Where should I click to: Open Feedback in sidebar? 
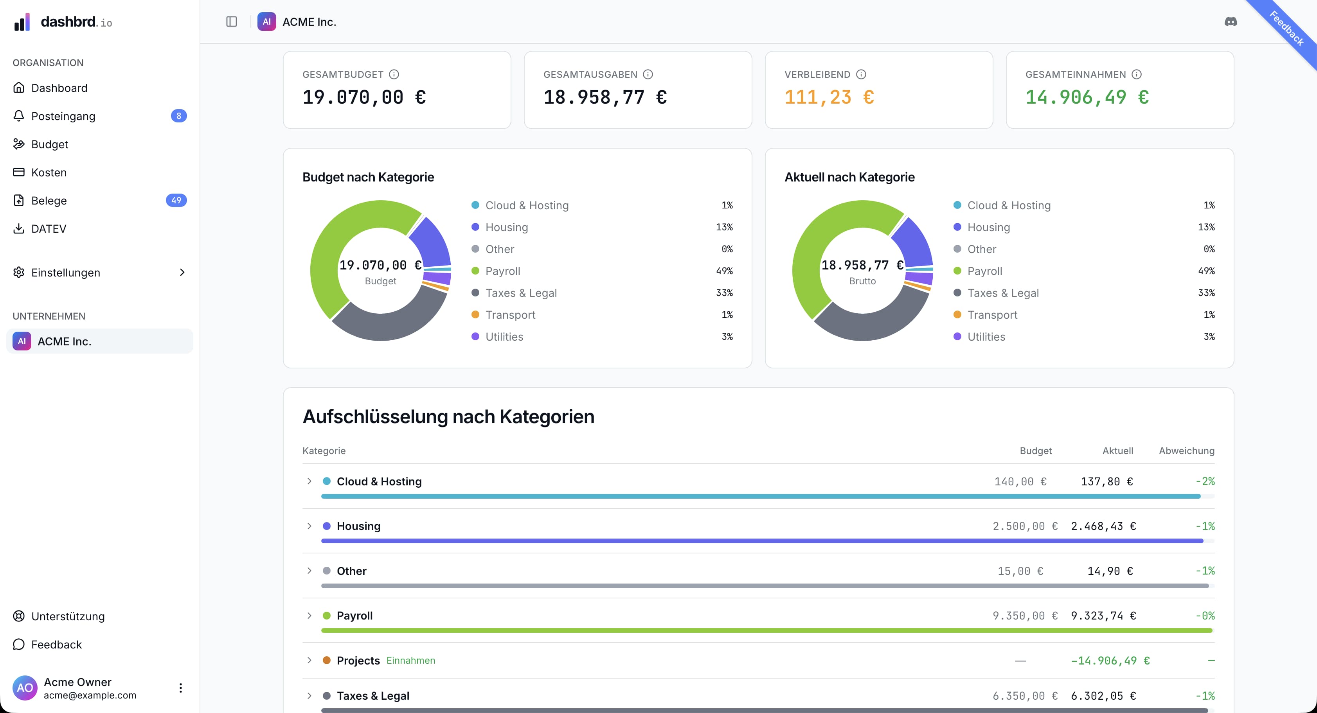(x=100, y=645)
